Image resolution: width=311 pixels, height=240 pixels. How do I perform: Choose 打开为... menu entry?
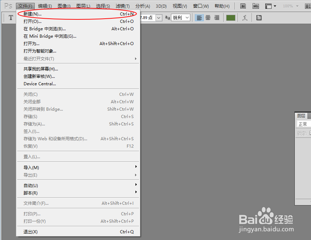pos(78,43)
